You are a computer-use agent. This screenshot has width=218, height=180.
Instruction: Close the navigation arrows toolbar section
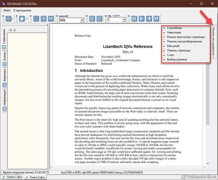(129, 16)
